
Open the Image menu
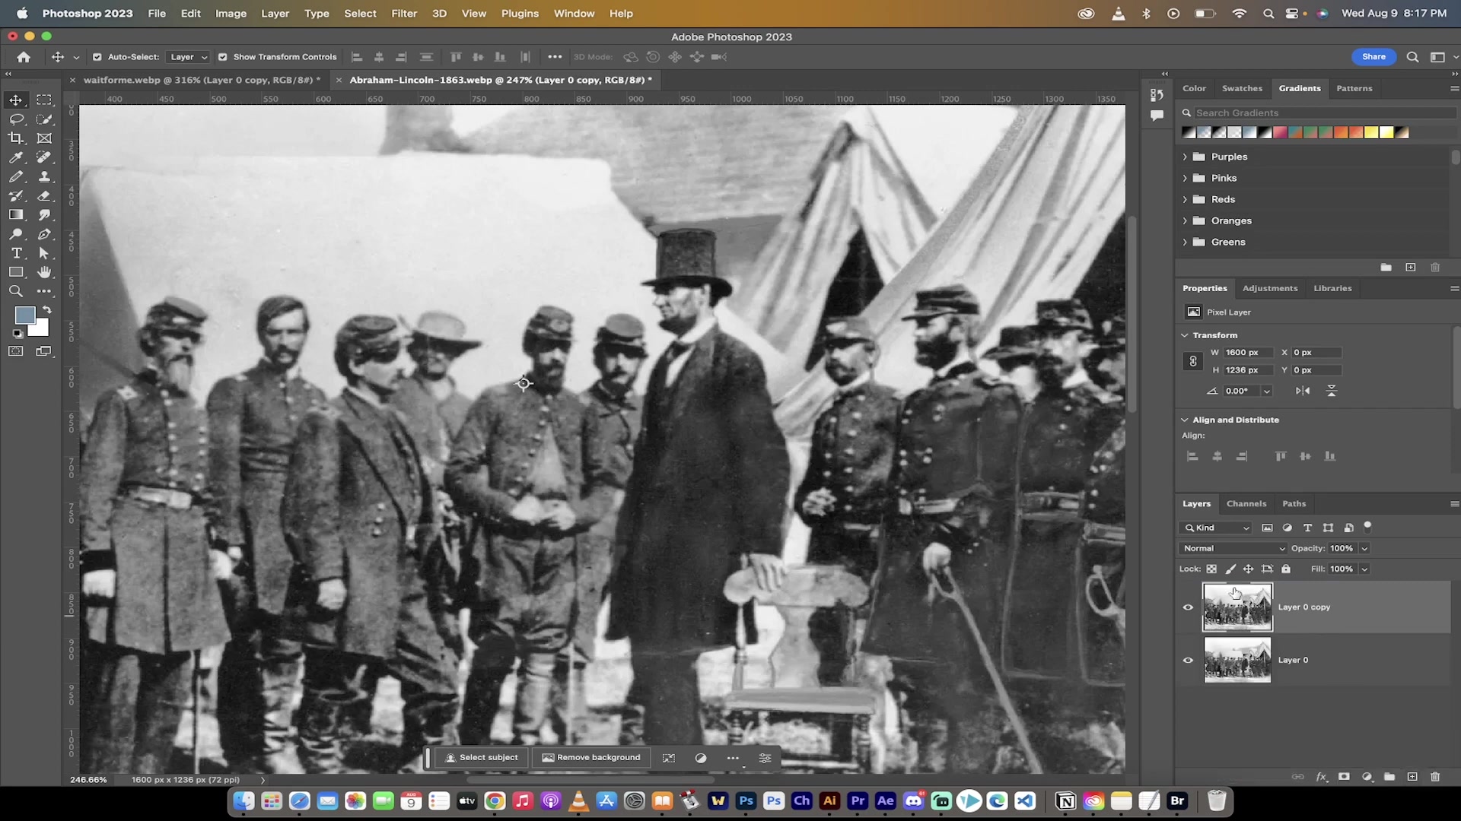click(231, 14)
